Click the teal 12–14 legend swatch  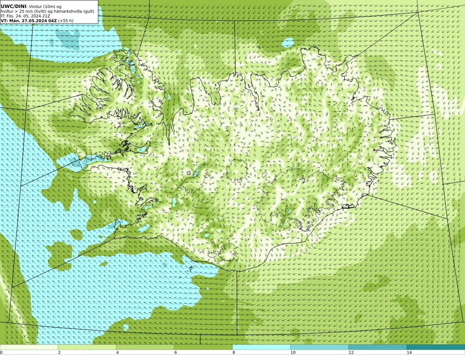378,347
